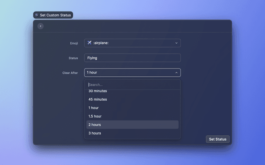This screenshot has width=265, height=165.
Task: Focus the Status field containing Flying
Action: pyautogui.click(x=132, y=58)
